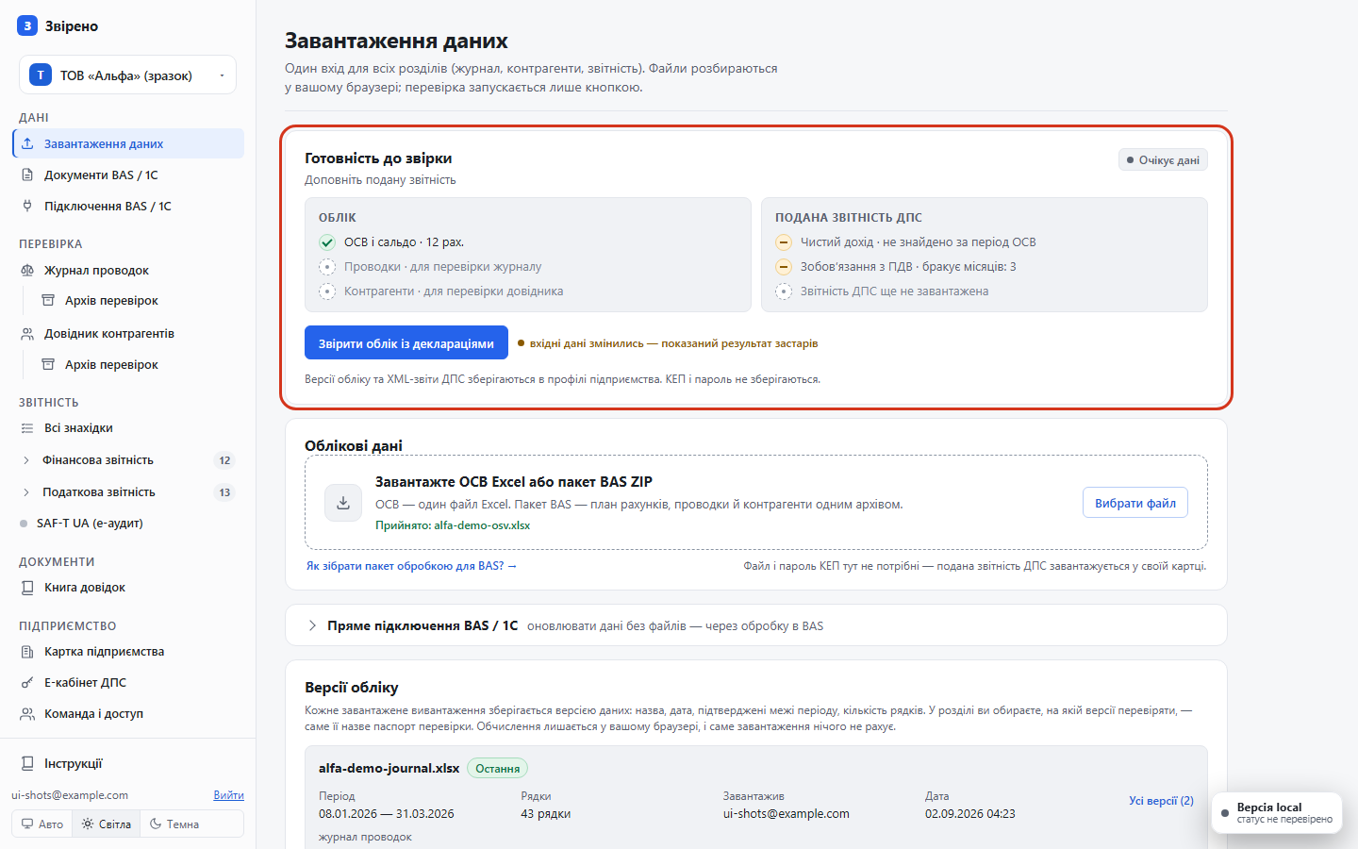The width and height of the screenshot is (1358, 849).
Task: Click the Довідник контрагентів people icon
Action: 27,333
